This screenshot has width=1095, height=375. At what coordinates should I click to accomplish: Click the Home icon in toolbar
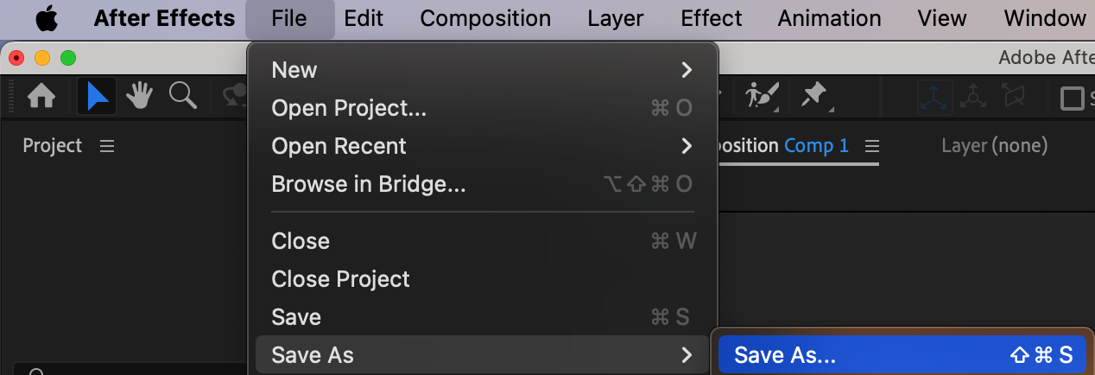click(41, 97)
